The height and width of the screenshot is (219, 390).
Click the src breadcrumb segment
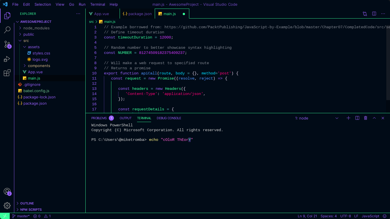click(91, 22)
